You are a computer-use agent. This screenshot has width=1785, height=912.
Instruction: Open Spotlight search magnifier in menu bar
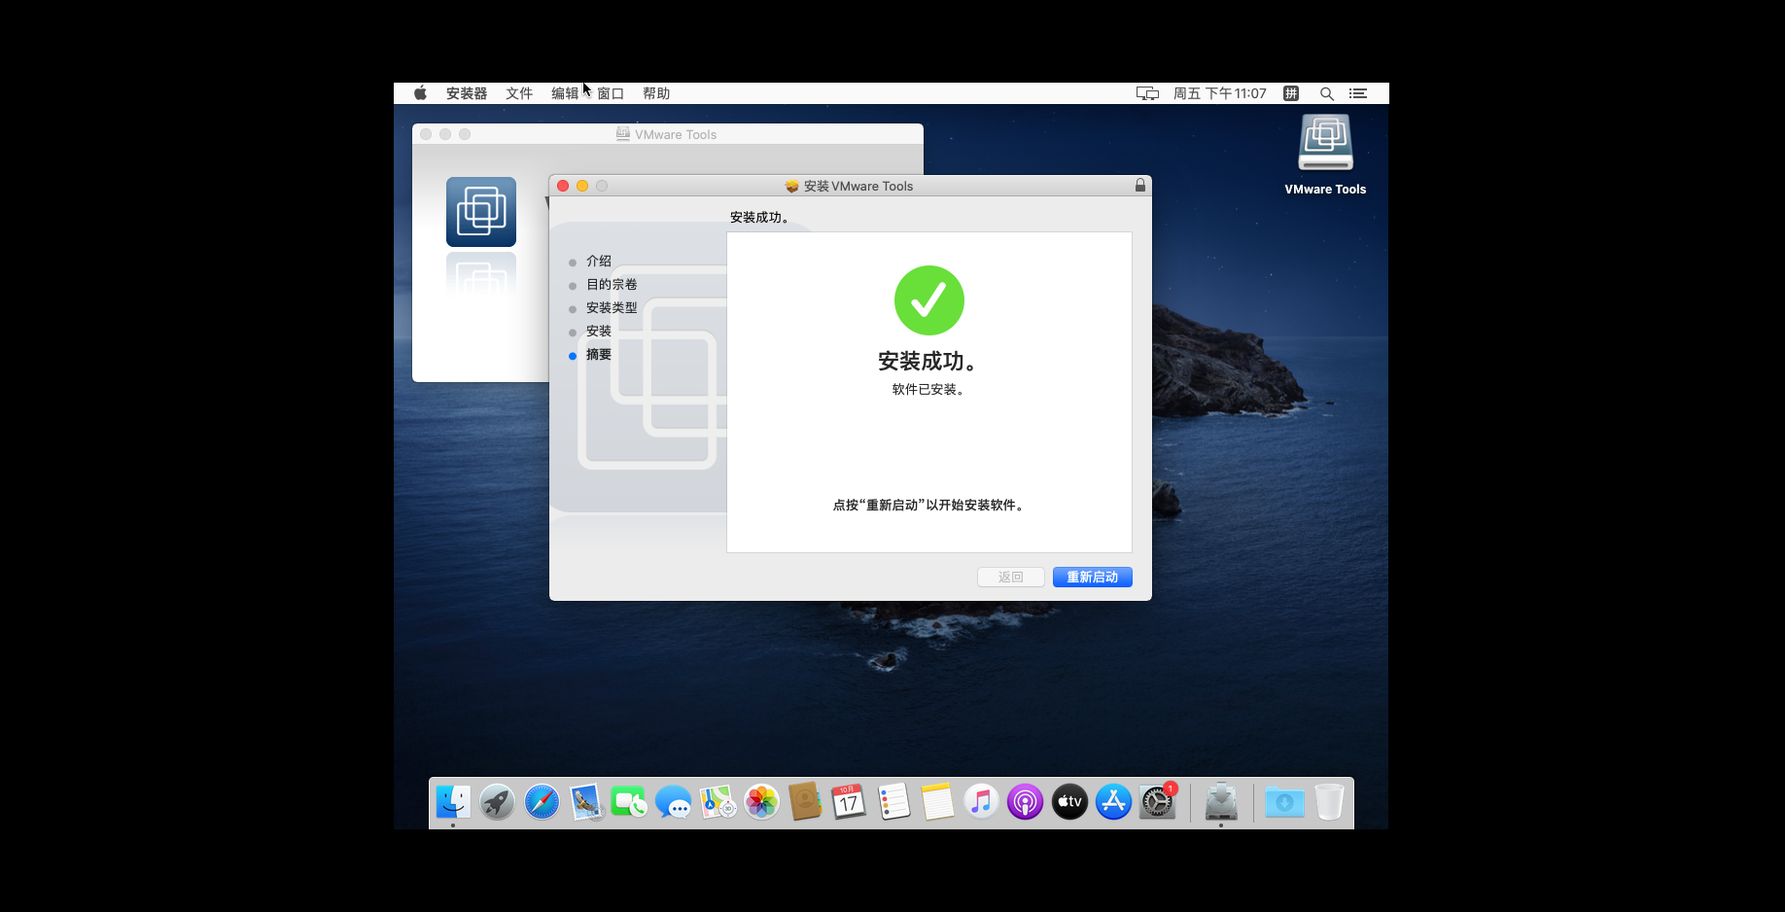tap(1326, 93)
